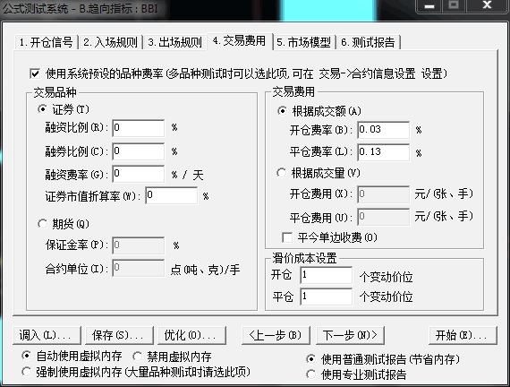Choose 根据成交量(V) fee option

281,173
